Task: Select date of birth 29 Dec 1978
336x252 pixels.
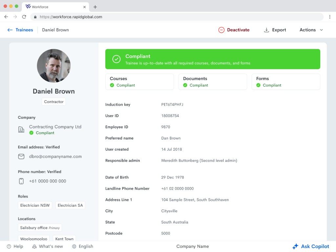Action: 173,178
